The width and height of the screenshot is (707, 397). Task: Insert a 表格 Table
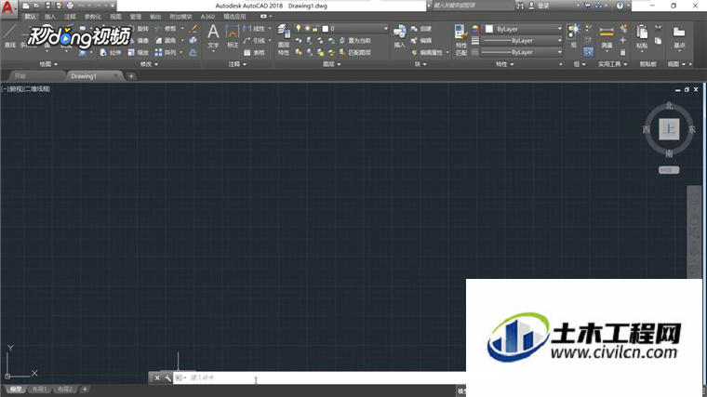pos(254,52)
